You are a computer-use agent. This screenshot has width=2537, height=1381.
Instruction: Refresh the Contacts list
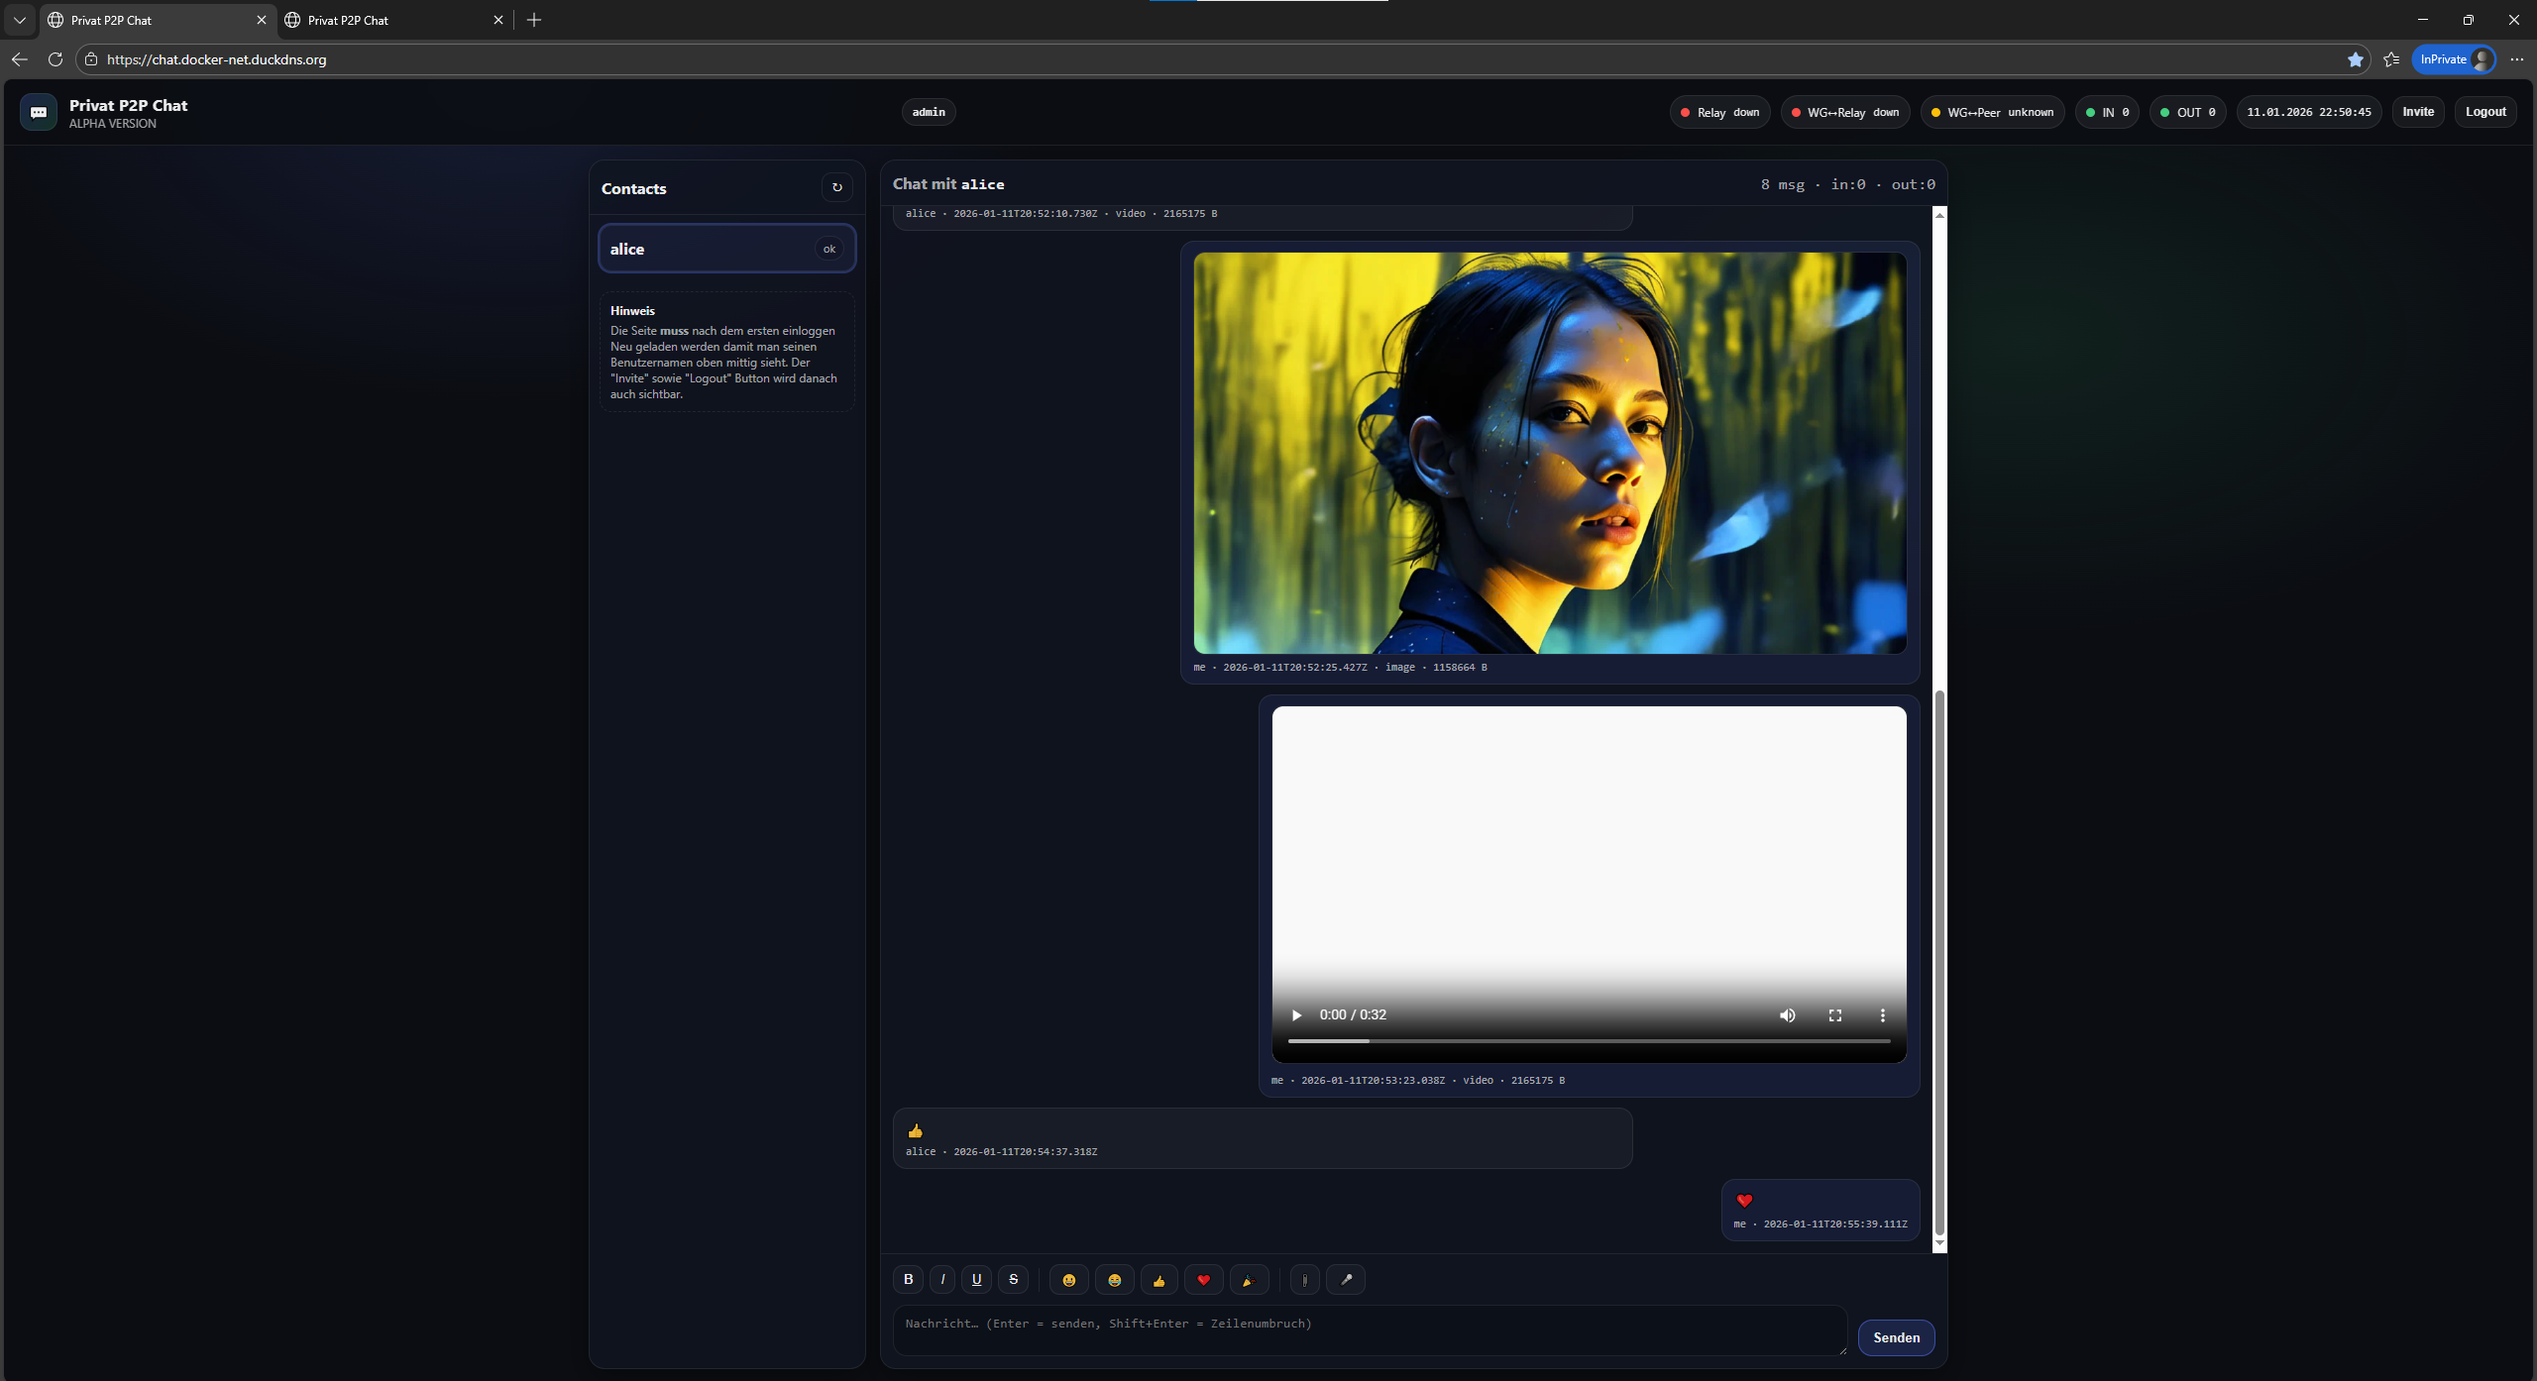[x=836, y=187]
